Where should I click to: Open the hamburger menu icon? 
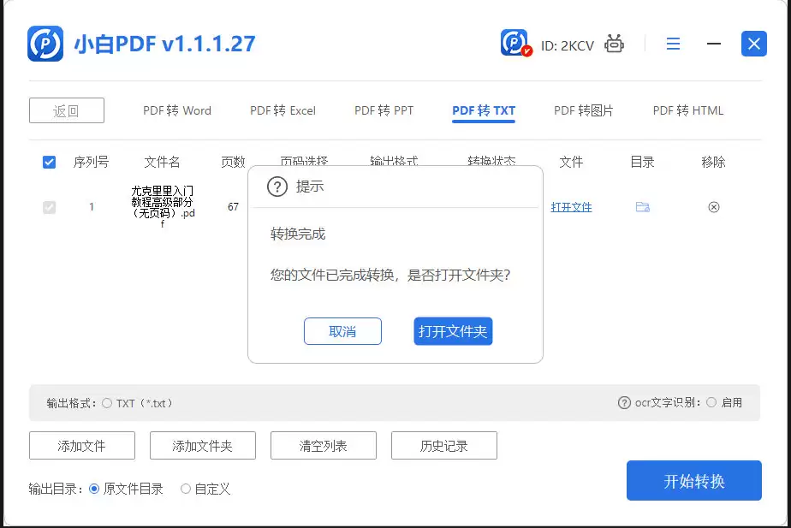[x=673, y=43]
